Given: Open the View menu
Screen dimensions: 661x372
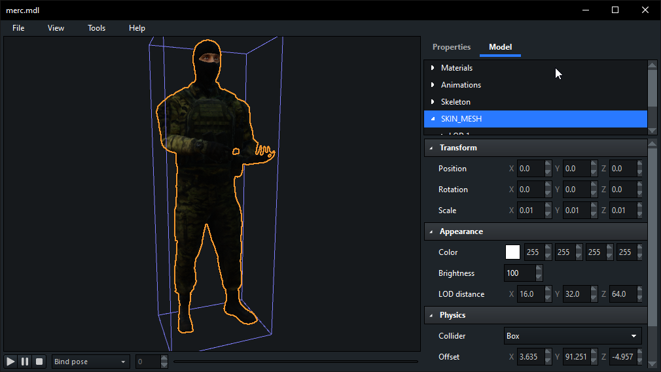Looking at the screenshot, I should pos(56,28).
